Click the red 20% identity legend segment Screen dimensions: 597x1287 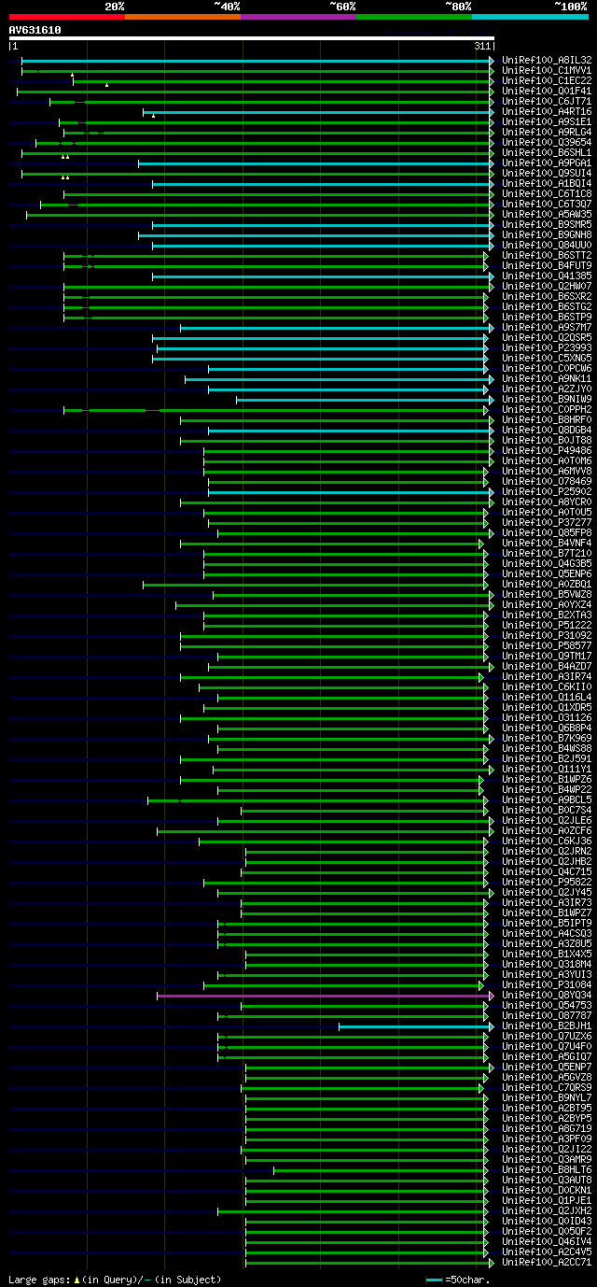[x=66, y=17]
